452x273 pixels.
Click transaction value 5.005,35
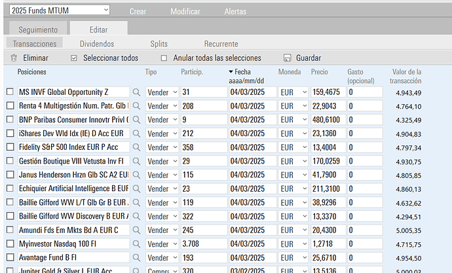pos(409,230)
